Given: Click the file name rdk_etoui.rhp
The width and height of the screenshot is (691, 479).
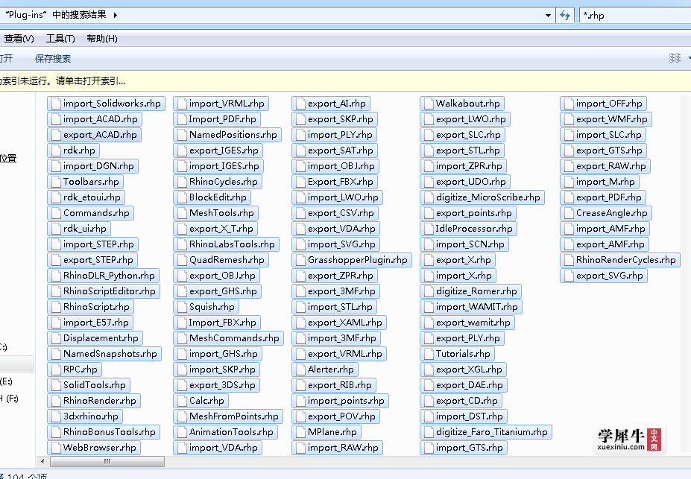Looking at the screenshot, I should (x=92, y=197).
